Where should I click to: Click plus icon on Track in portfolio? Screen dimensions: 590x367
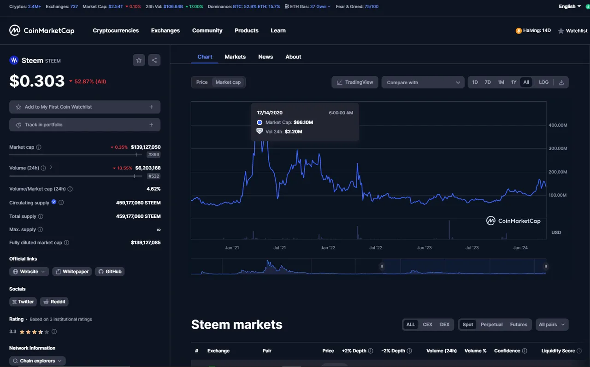[x=151, y=125]
